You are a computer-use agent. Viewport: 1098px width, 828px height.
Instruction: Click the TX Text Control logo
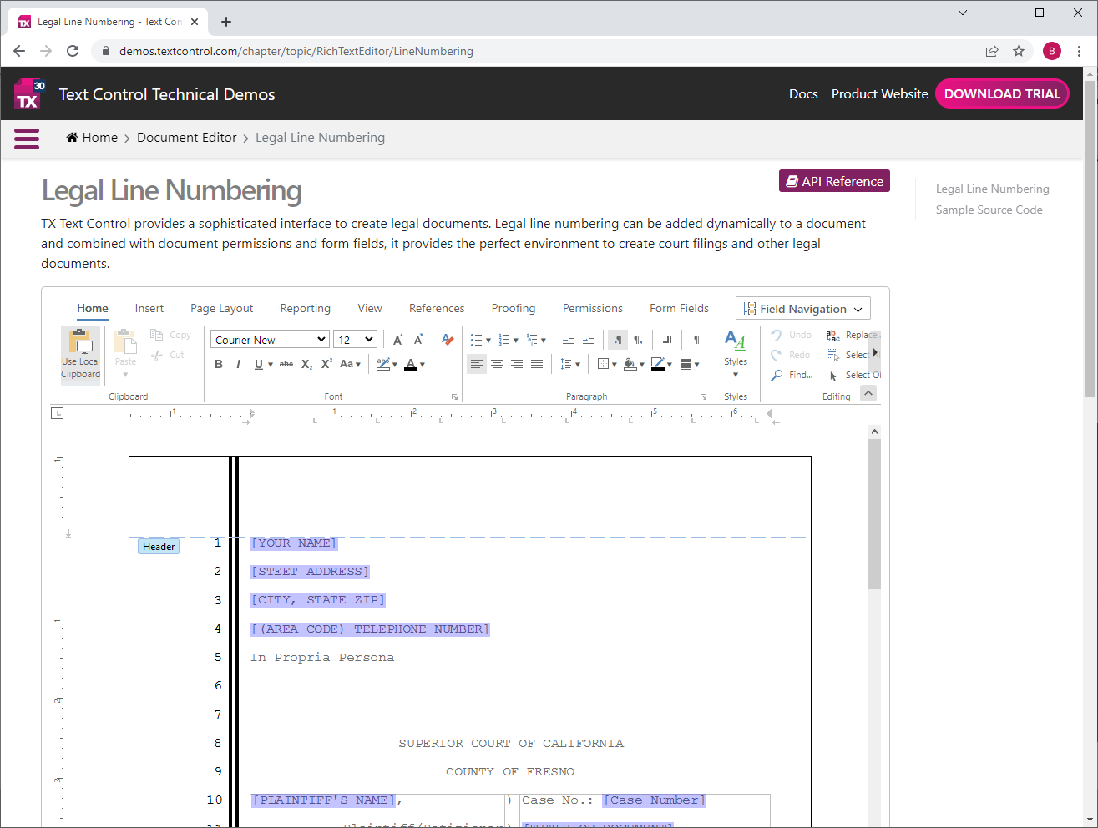pyautogui.click(x=28, y=93)
